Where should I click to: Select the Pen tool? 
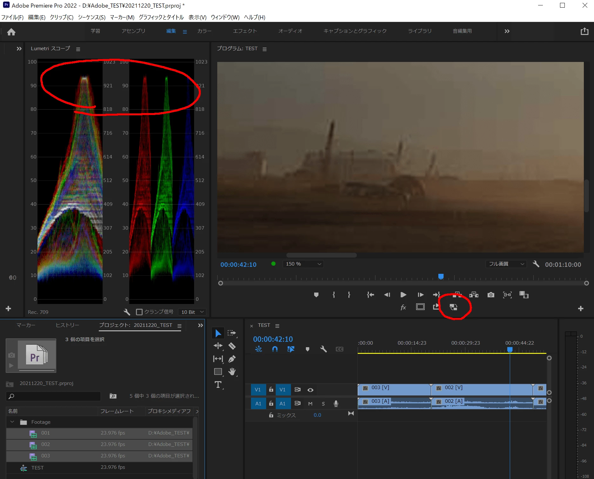click(x=232, y=359)
